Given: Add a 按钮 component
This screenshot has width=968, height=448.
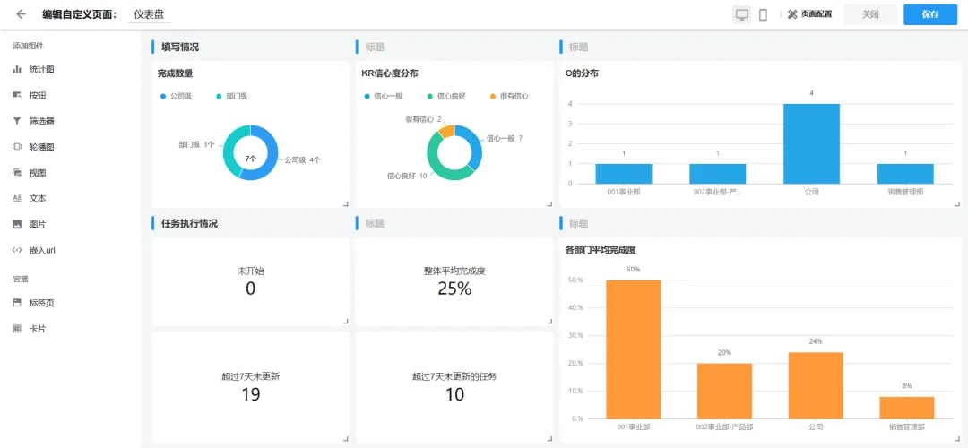Looking at the screenshot, I should (x=30, y=95).
